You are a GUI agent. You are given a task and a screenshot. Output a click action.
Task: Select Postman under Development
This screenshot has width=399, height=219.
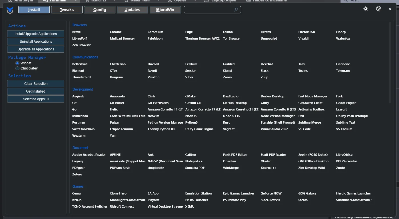(x=79, y=122)
